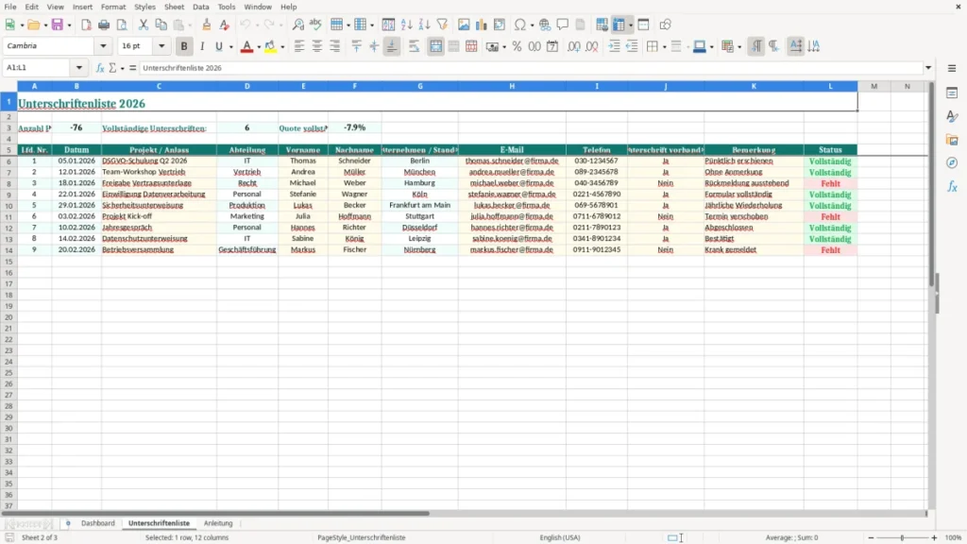Image resolution: width=967 pixels, height=544 pixels.
Task: Click the Print icon
Action: click(104, 25)
